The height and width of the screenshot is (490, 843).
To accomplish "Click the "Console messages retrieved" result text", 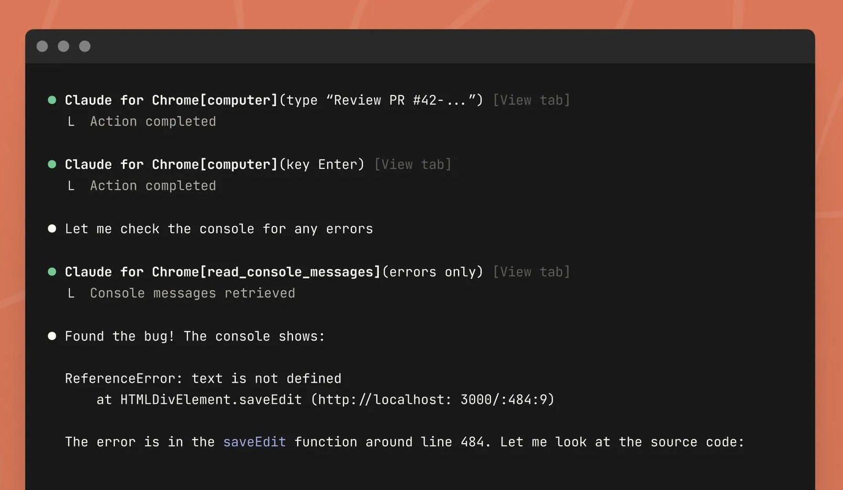I will tap(192, 293).
